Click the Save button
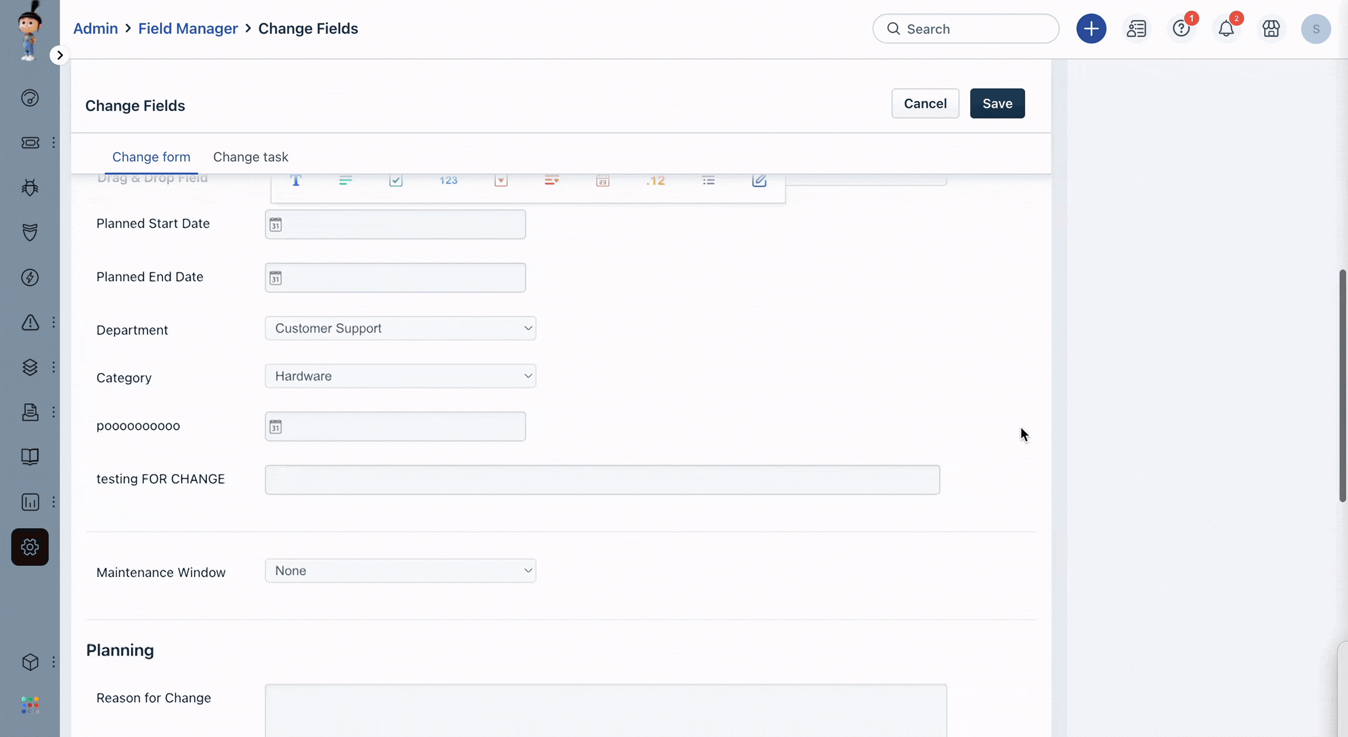Image resolution: width=1348 pixels, height=737 pixels. tap(997, 103)
